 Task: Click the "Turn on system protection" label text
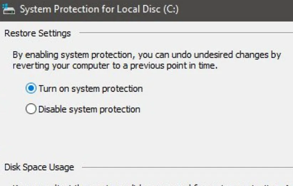coord(91,88)
